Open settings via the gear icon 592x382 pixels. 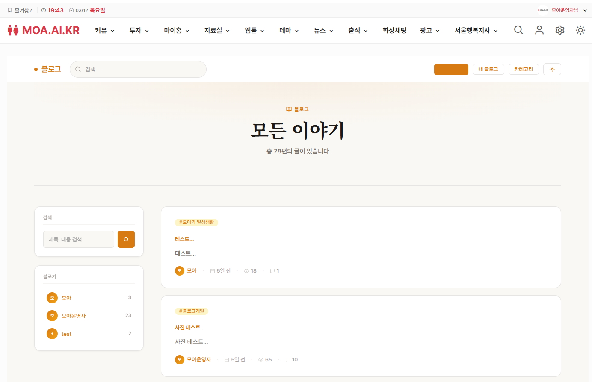click(x=560, y=30)
